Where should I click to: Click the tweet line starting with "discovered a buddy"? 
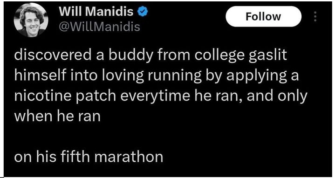[x=150, y=55]
